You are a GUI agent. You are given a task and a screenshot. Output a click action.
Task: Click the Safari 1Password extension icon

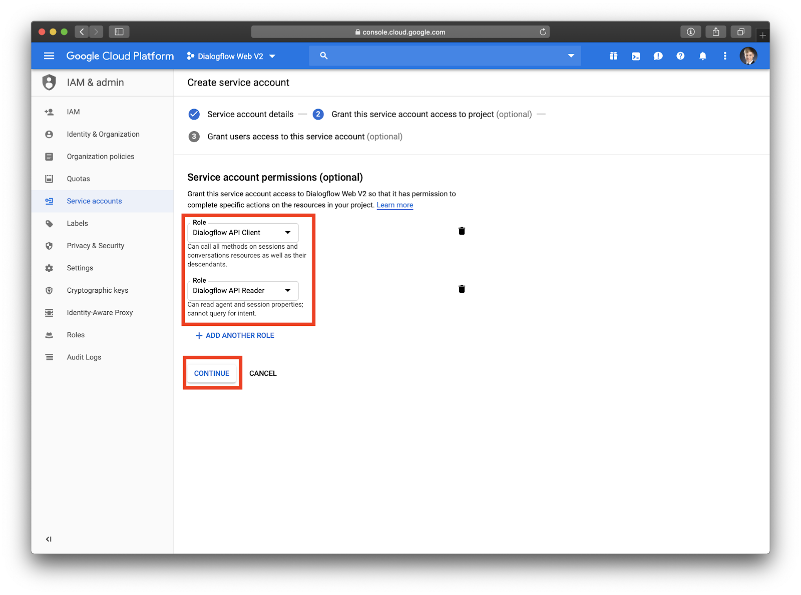(x=691, y=32)
